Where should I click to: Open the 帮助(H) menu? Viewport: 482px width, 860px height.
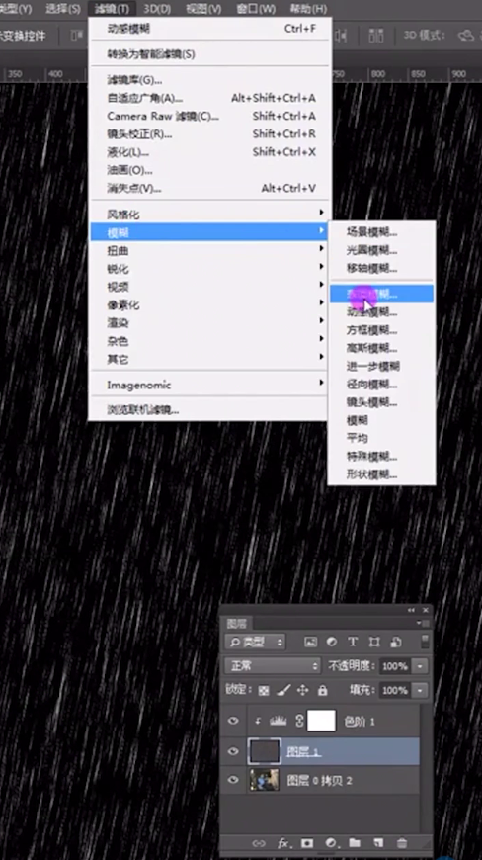(307, 9)
